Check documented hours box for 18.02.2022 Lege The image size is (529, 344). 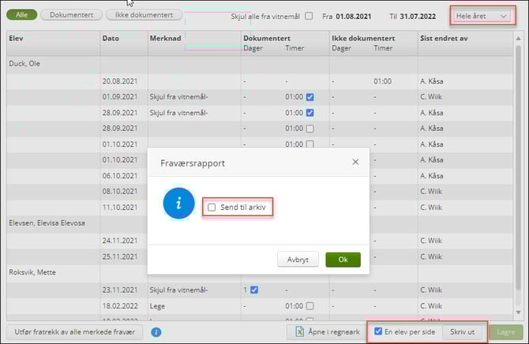pyautogui.click(x=310, y=305)
